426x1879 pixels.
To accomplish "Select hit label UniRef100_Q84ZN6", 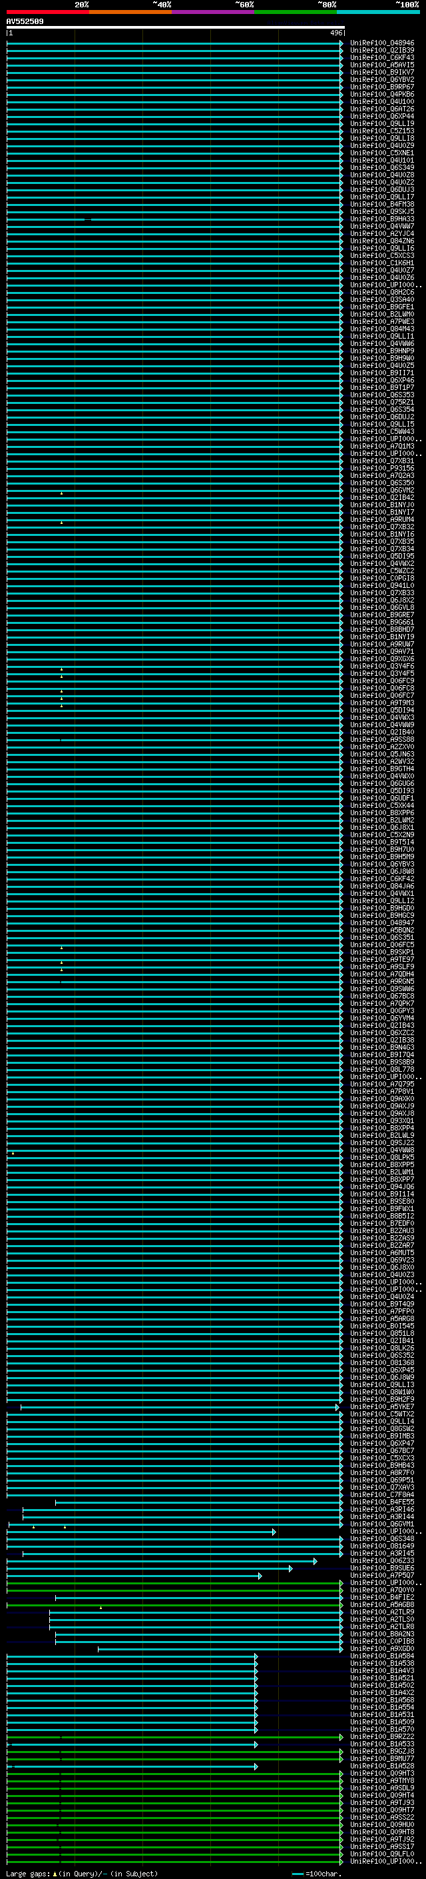I will point(382,241).
